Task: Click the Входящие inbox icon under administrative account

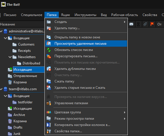Action: (x=10, y=38)
